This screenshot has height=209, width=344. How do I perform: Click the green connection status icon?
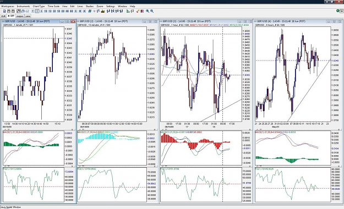[x=338, y=11]
